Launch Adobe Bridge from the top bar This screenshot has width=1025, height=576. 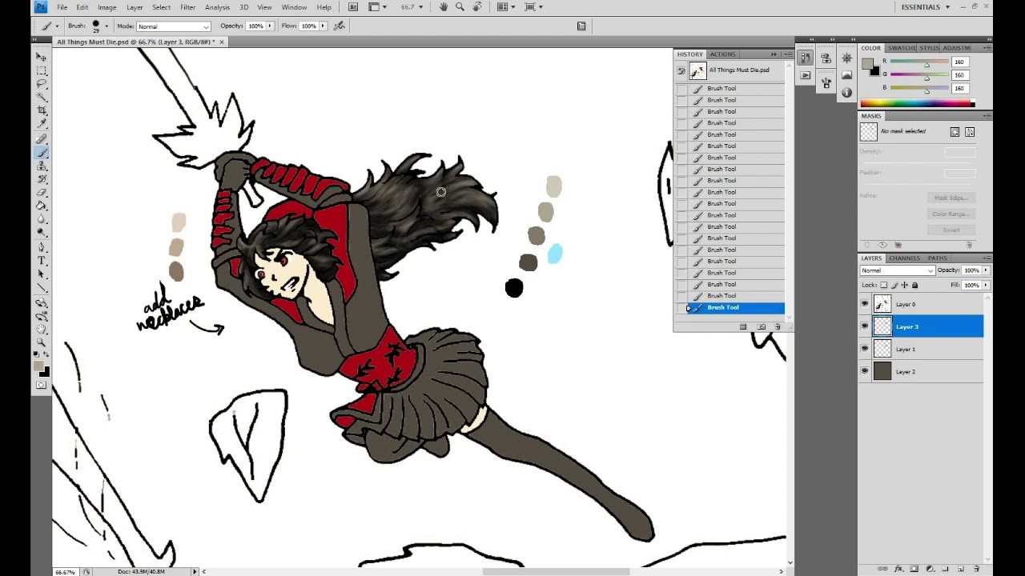[353, 7]
